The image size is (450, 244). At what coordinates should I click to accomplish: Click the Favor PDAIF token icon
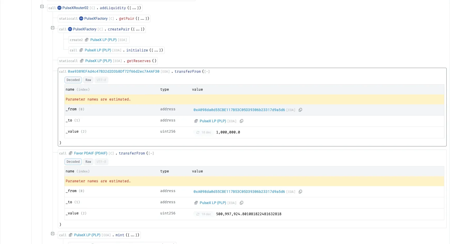[x=70, y=153]
